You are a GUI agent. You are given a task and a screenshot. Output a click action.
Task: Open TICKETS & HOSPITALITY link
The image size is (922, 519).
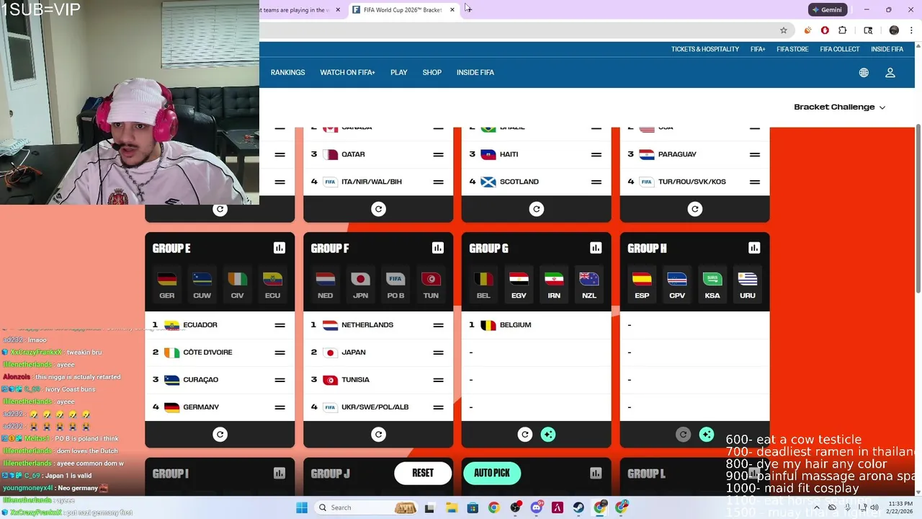coord(705,49)
